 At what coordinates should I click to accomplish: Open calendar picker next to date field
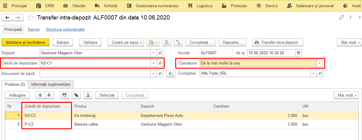(x=299, y=53)
